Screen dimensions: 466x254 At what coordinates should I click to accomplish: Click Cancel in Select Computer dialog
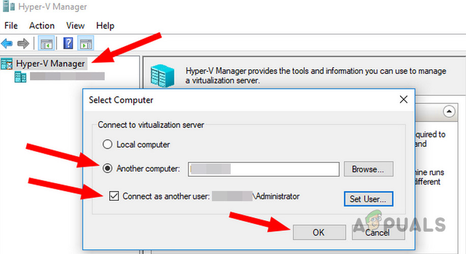(x=378, y=232)
